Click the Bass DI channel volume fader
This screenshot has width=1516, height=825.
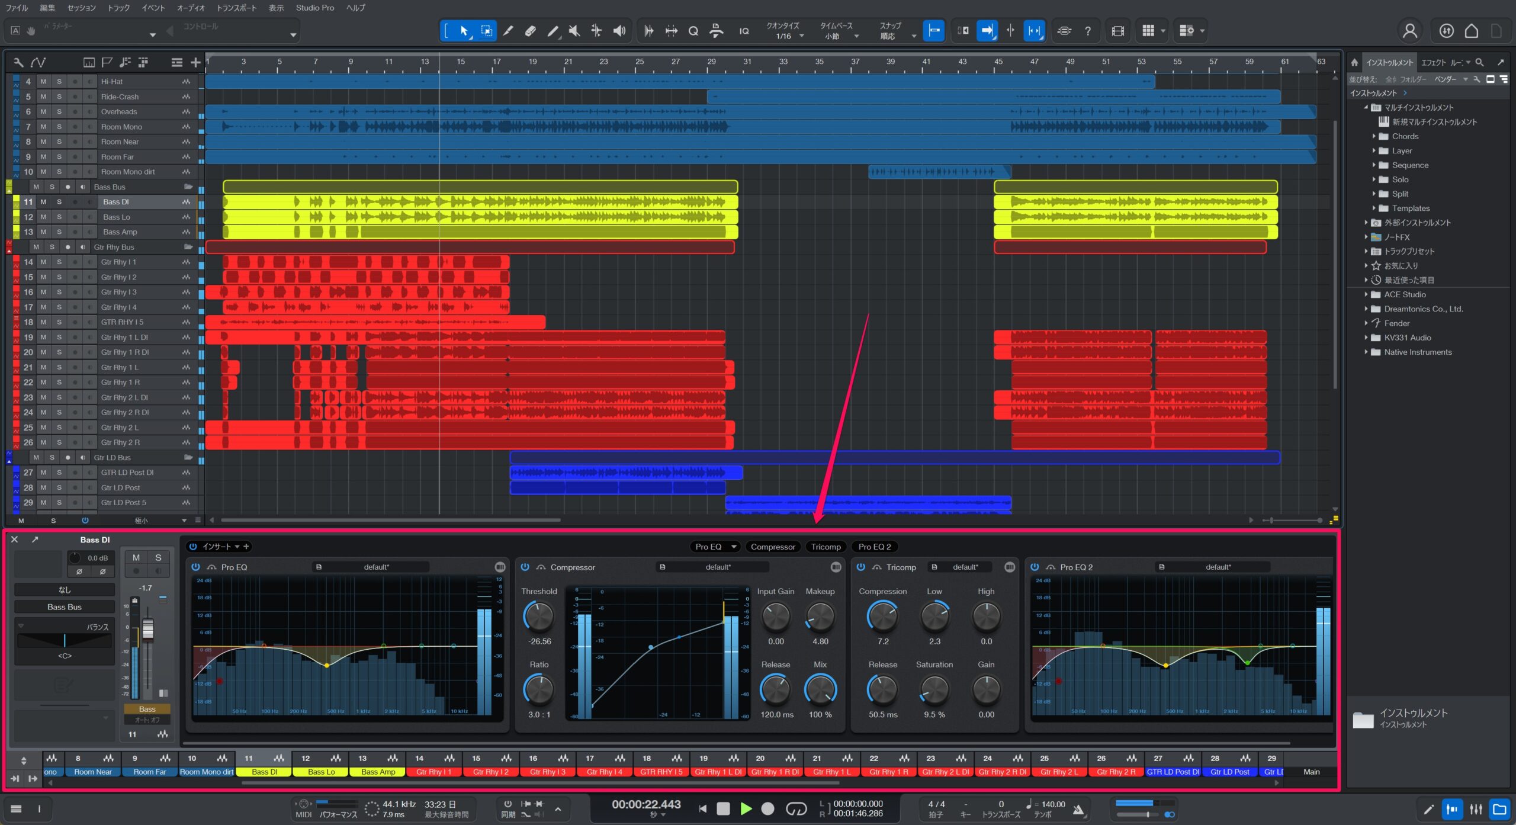pos(147,630)
